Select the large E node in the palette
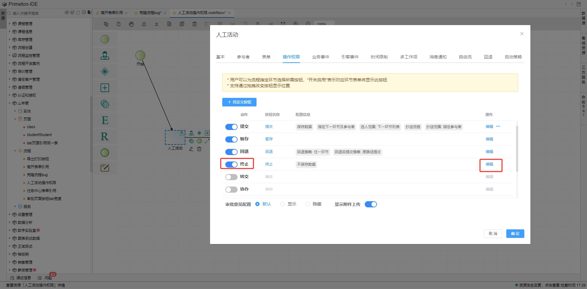This screenshot has height=289, width=587. tap(105, 120)
